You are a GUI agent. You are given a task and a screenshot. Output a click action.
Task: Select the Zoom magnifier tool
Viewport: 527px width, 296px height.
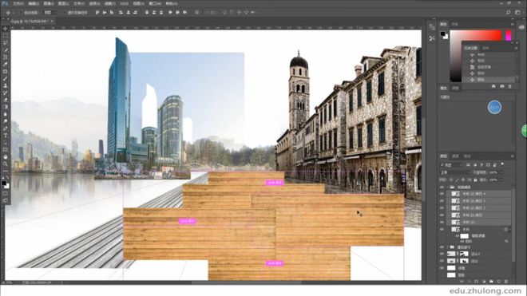[5, 164]
